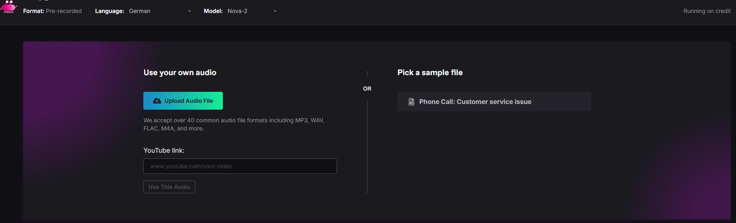
Task: Click the chevron arrow next to Nova-2
Action: [x=275, y=11]
